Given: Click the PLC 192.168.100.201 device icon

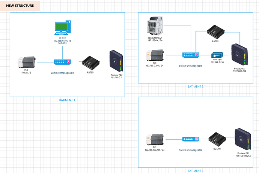Looking at the screenshot, I should (x=155, y=139).
